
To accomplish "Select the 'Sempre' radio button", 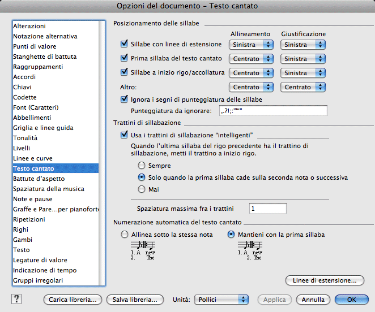I will [x=142, y=166].
